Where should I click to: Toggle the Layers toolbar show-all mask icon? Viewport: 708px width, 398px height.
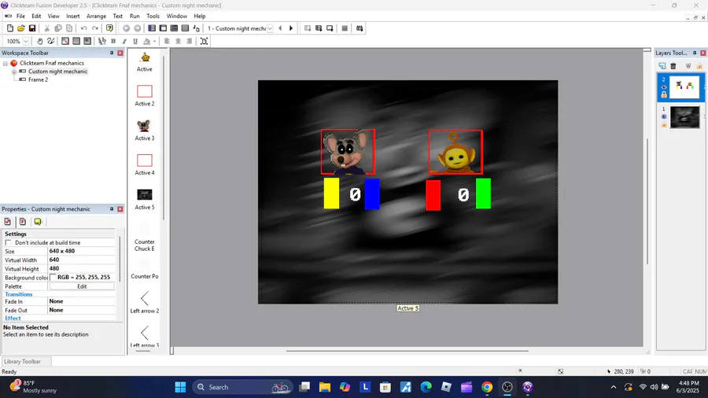pos(688,66)
